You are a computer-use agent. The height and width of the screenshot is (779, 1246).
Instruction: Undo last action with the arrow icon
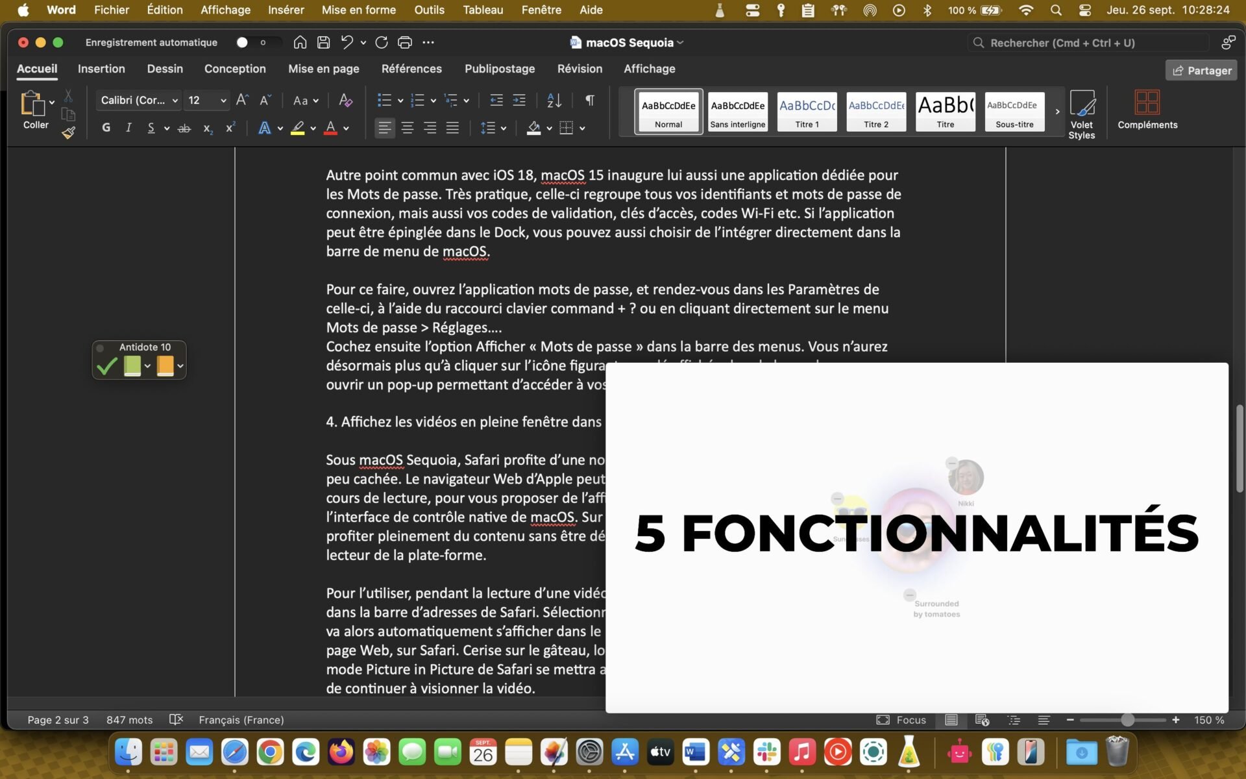[x=347, y=42]
